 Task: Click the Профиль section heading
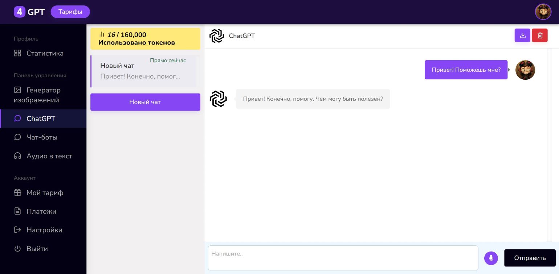click(26, 39)
